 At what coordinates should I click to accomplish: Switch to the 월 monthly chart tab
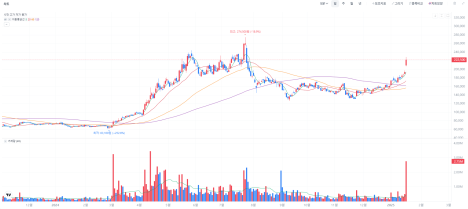point(351,3)
